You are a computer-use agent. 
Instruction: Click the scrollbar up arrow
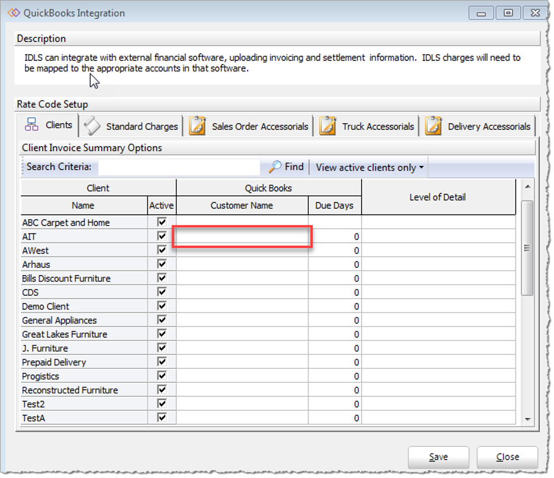(x=527, y=187)
